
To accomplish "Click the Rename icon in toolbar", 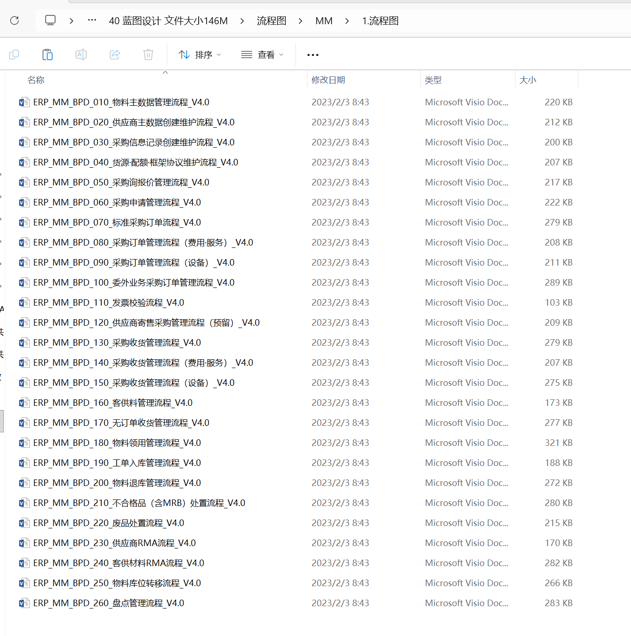I will pyautogui.click(x=81, y=55).
